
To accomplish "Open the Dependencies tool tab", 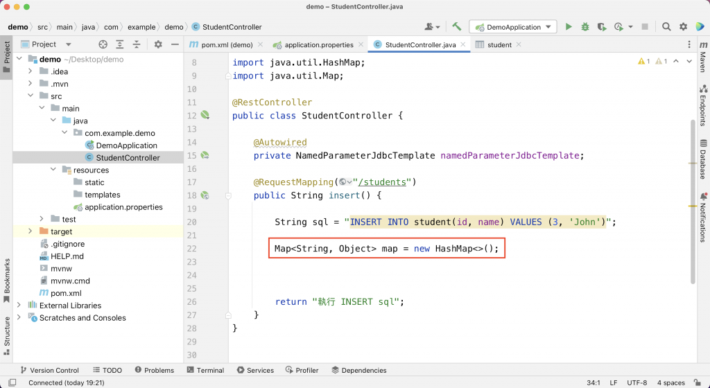I will click(359, 370).
